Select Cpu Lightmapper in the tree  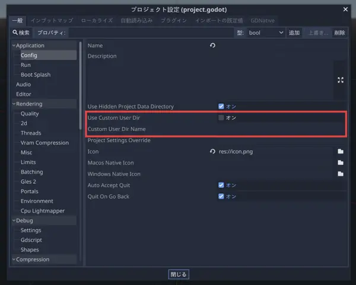[x=43, y=211]
